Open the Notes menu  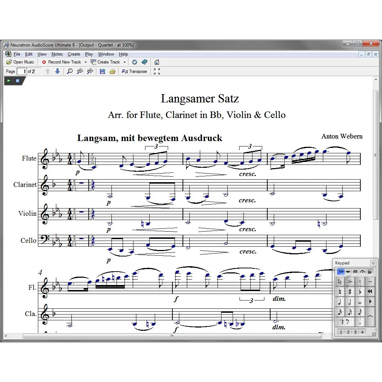point(57,54)
